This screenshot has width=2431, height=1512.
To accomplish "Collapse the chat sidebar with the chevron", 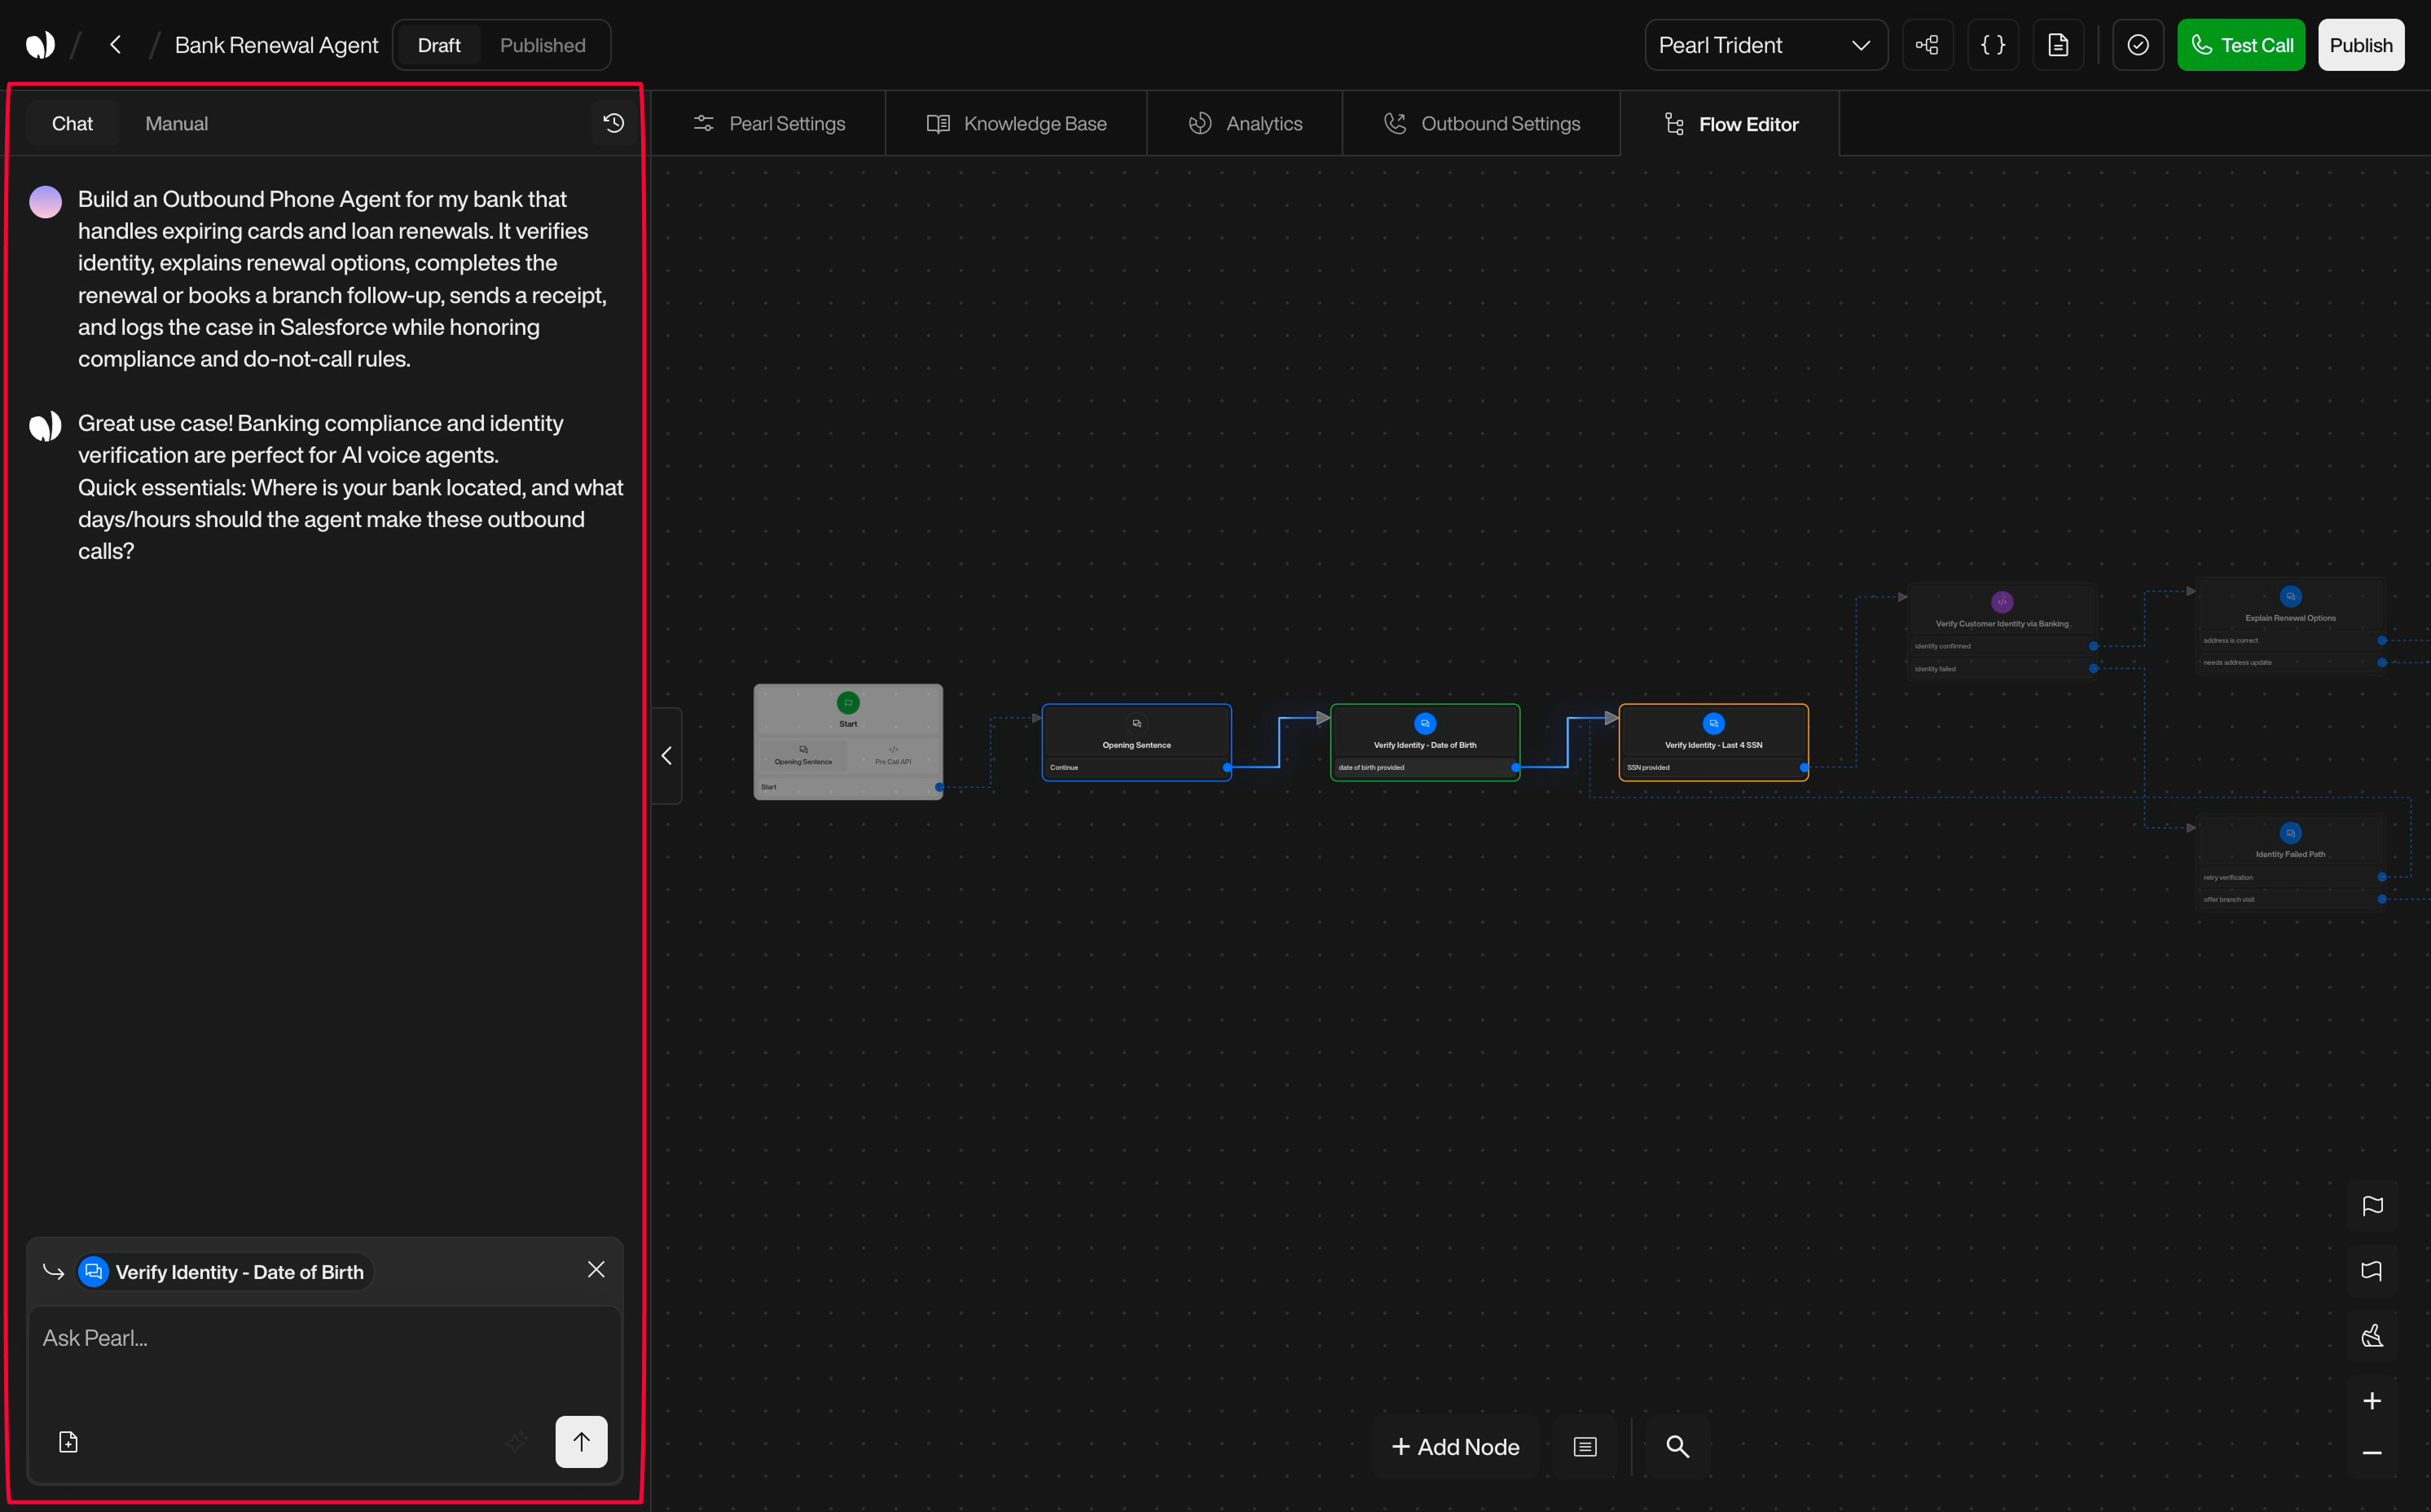I will [x=666, y=755].
